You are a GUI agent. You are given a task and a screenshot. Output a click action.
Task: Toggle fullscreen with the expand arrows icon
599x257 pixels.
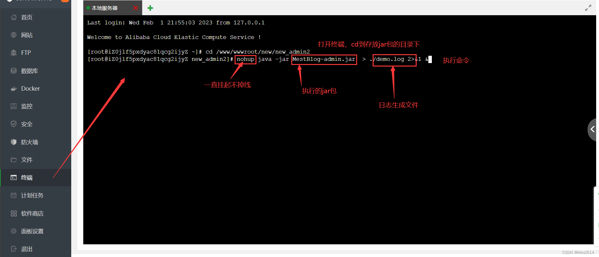point(588,8)
